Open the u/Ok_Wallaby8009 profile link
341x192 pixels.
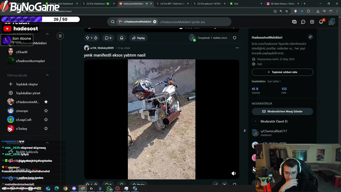[102, 48]
